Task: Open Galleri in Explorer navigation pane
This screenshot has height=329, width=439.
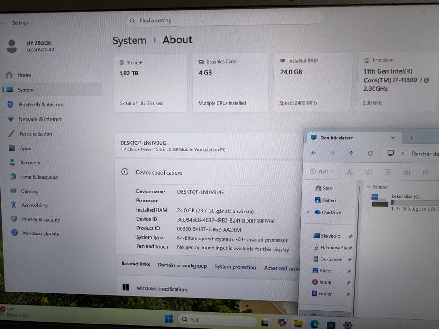Action: [x=325, y=200]
